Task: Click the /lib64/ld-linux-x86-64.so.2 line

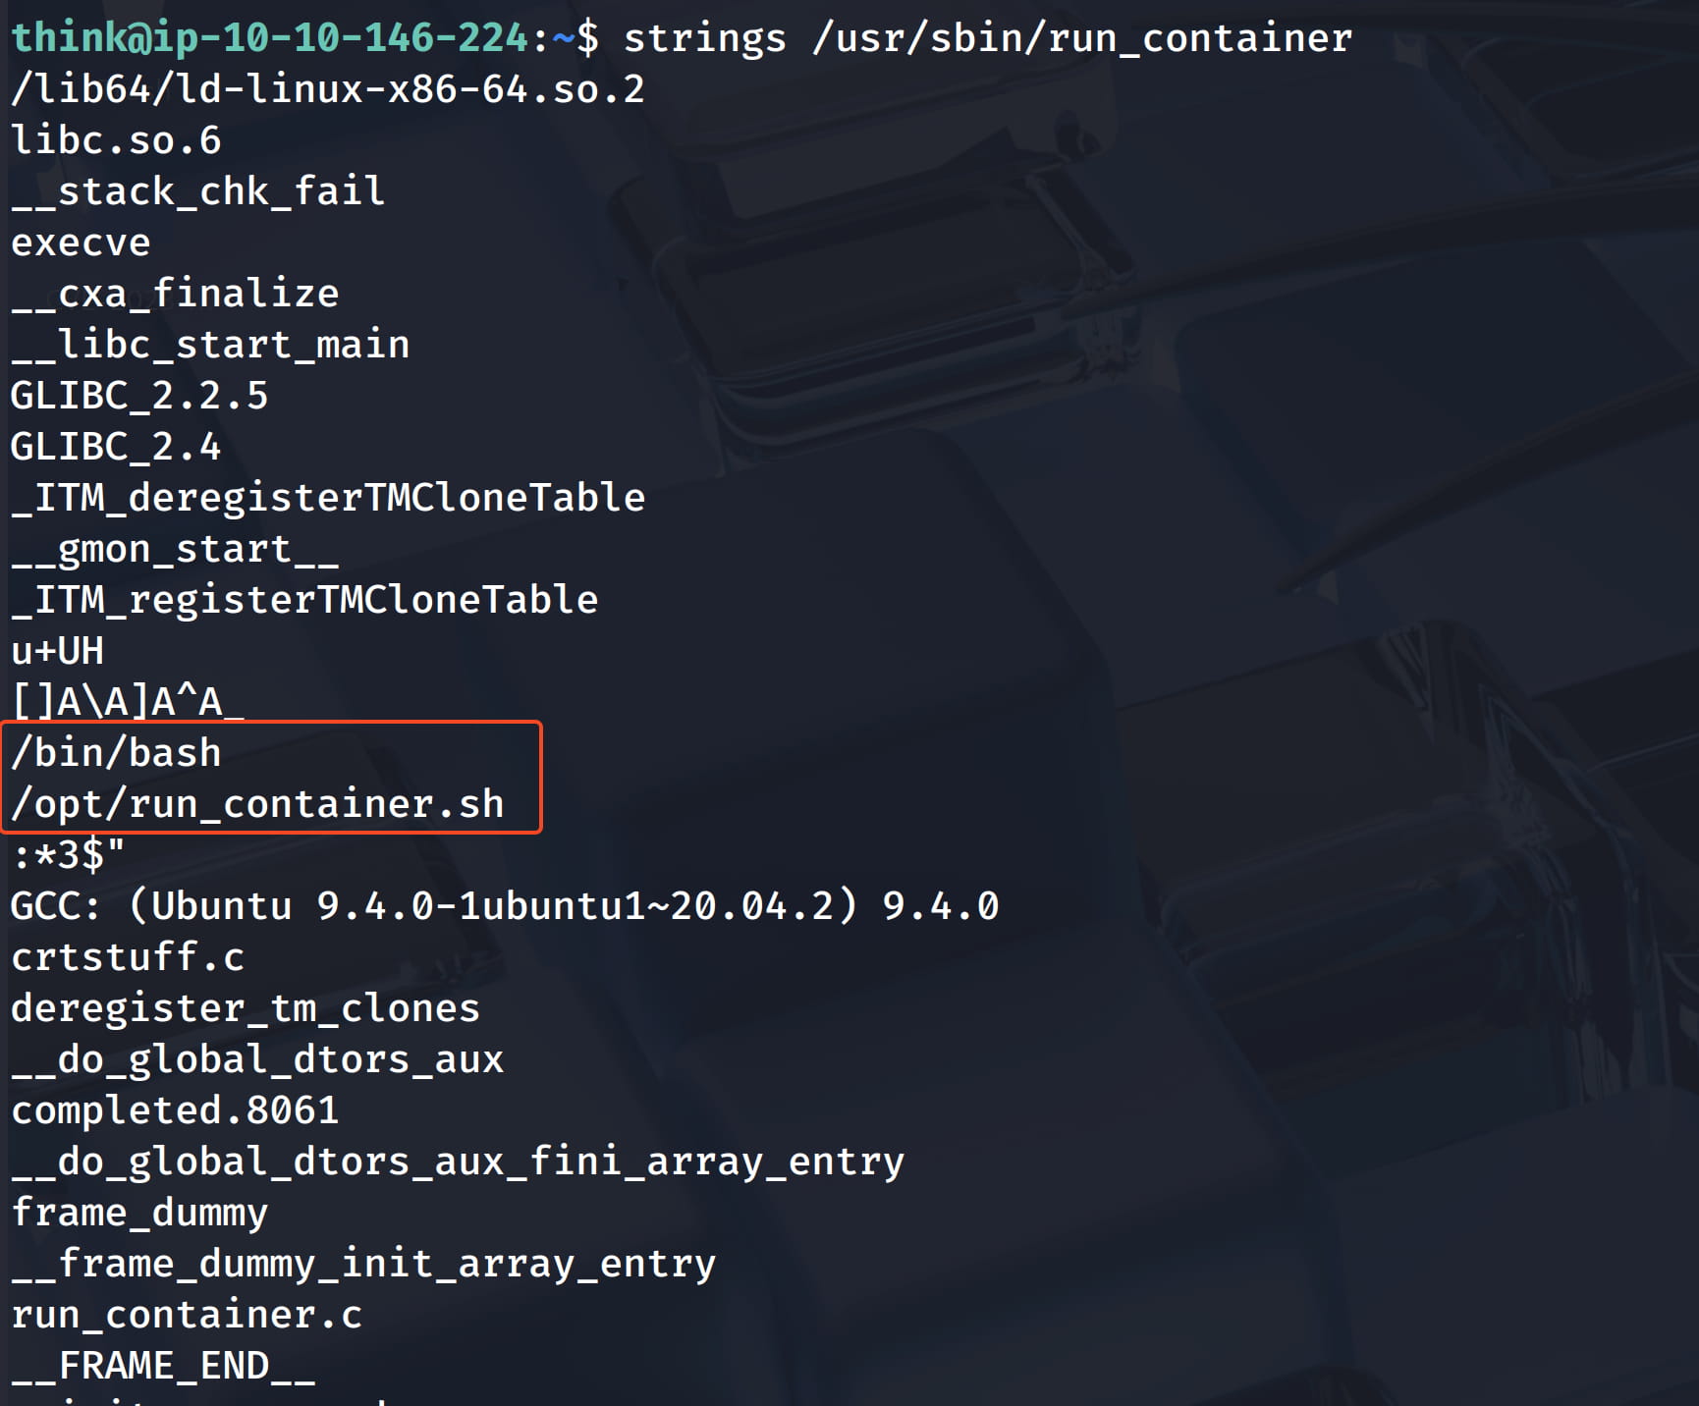Action: pos(327,89)
